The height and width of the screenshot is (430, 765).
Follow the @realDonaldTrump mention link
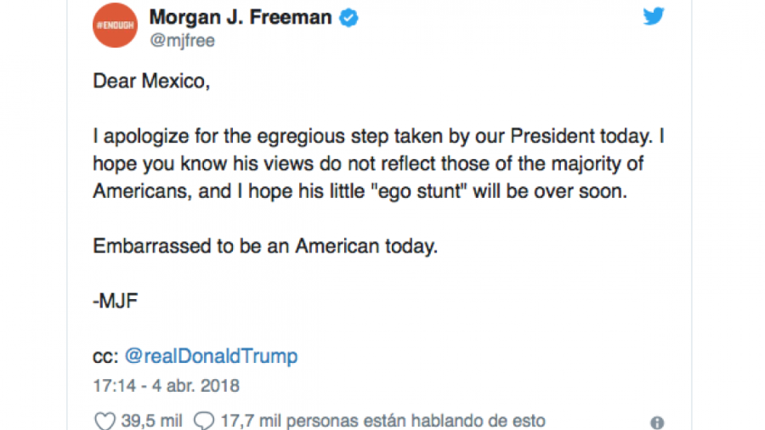click(x=211, y=356)
